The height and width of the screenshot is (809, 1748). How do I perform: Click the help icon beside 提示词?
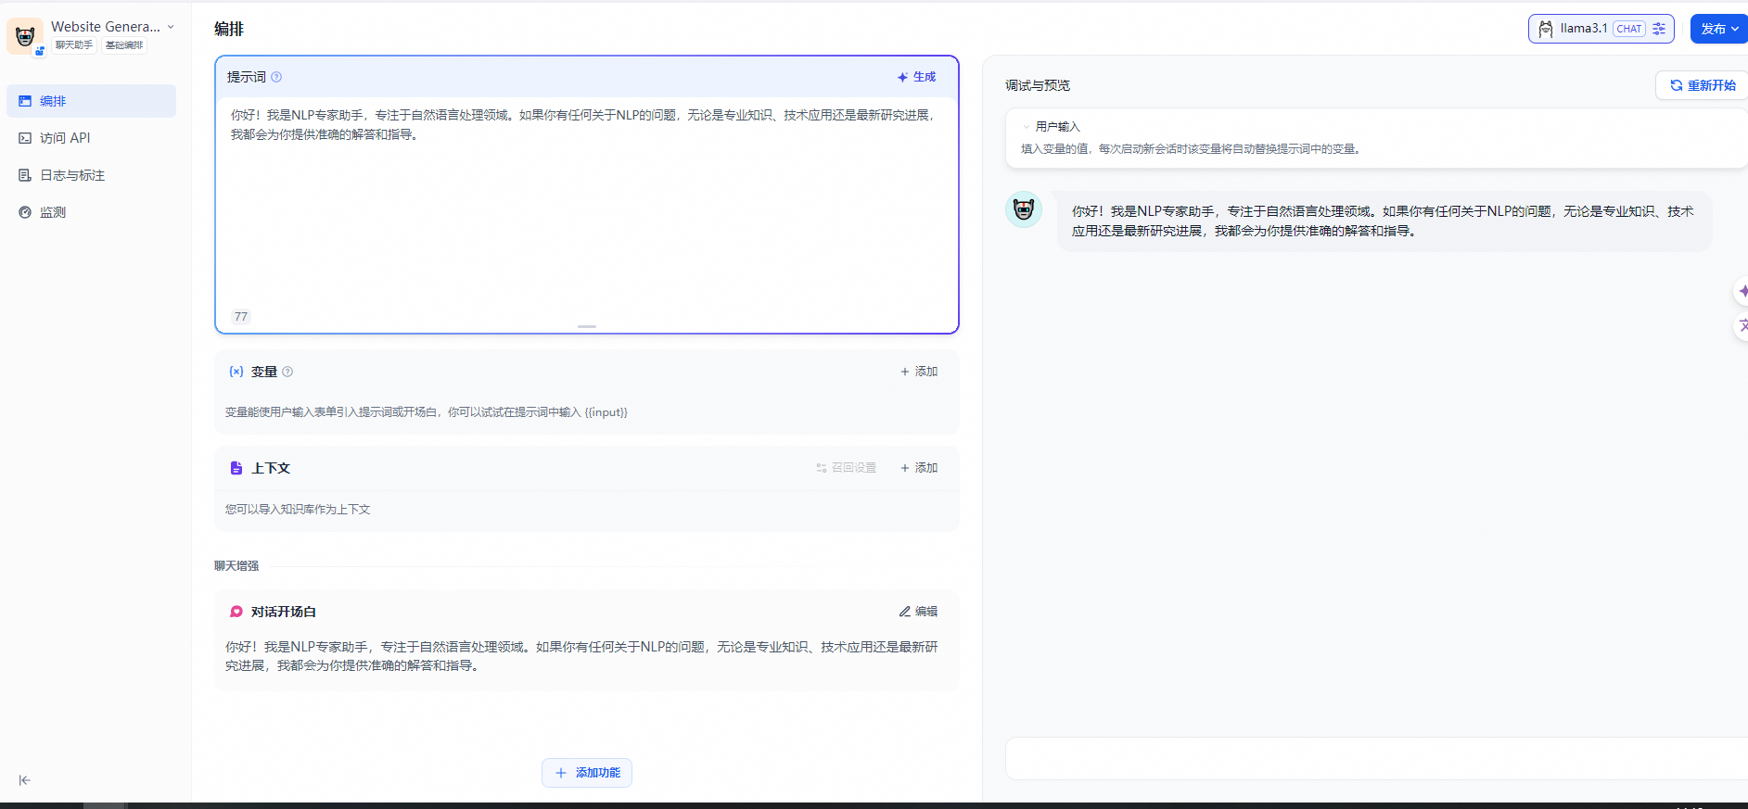276,77
